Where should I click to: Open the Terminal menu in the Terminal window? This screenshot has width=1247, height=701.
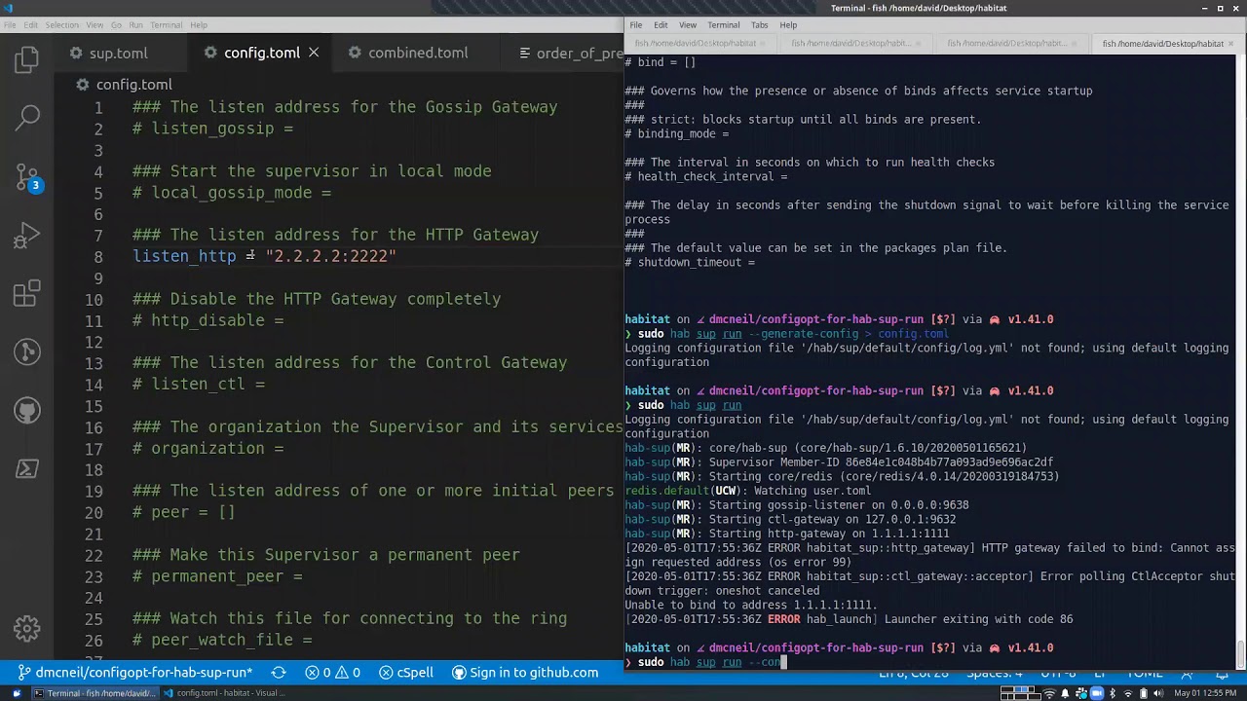(x=724, y=24)
